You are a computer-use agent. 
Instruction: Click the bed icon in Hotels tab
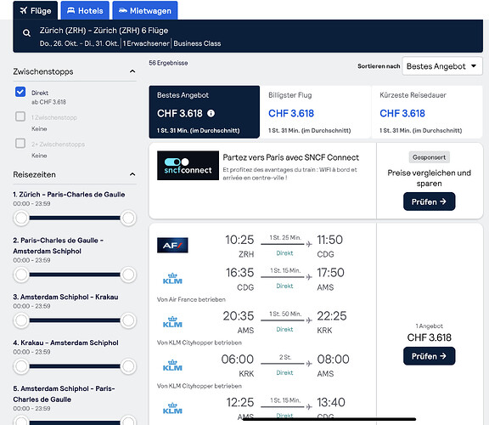(71, 10)
